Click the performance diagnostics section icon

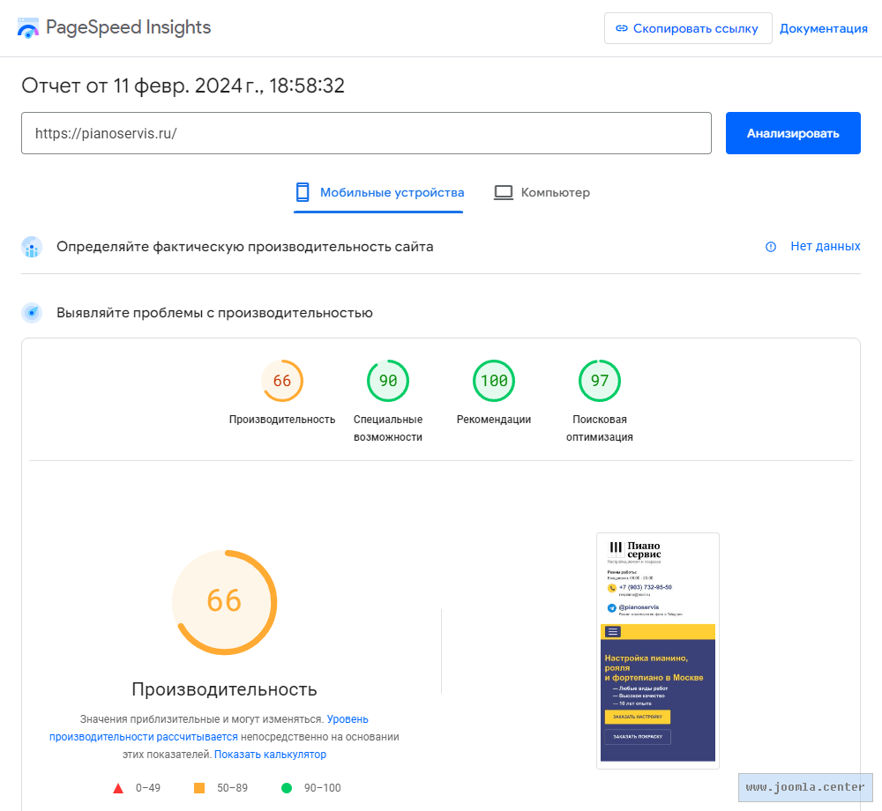32,313
